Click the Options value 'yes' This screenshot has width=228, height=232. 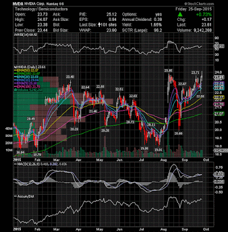[x=158, y=14]
